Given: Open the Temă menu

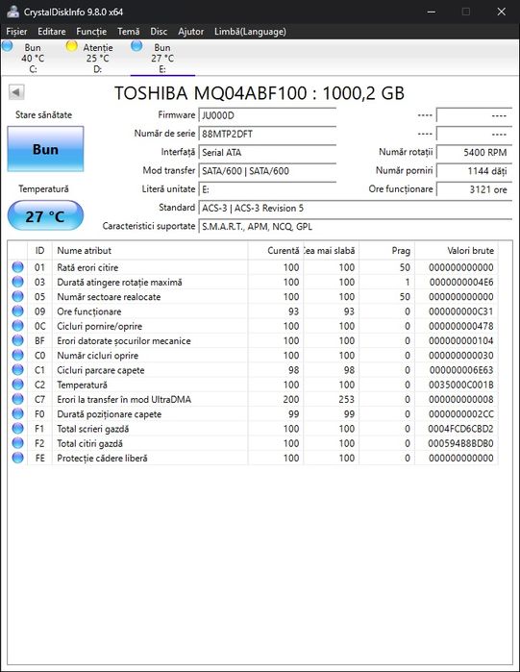Looking at the screenshot, I should point(128,32).
